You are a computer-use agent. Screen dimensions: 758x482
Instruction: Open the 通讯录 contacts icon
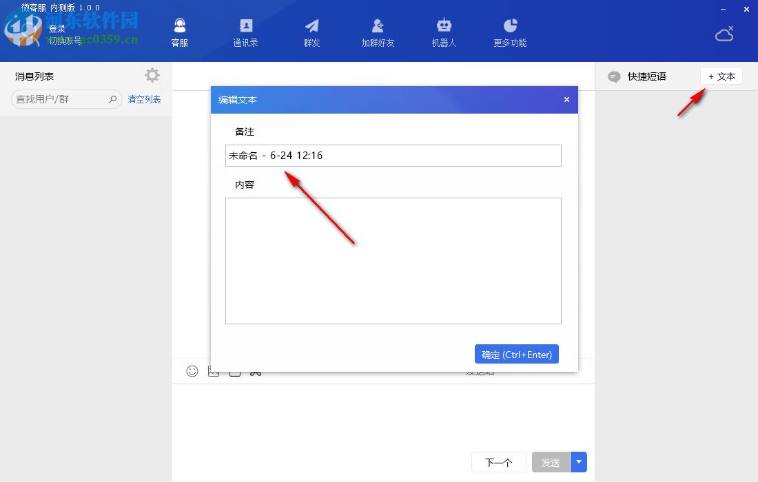click(245, 32)
